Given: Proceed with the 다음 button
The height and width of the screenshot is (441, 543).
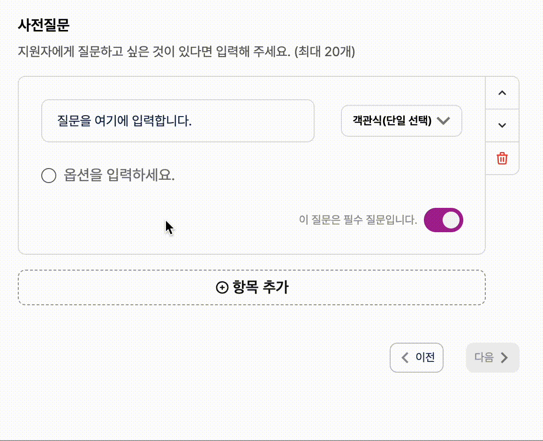Looking at the screenshot, I should pos(492,357).
